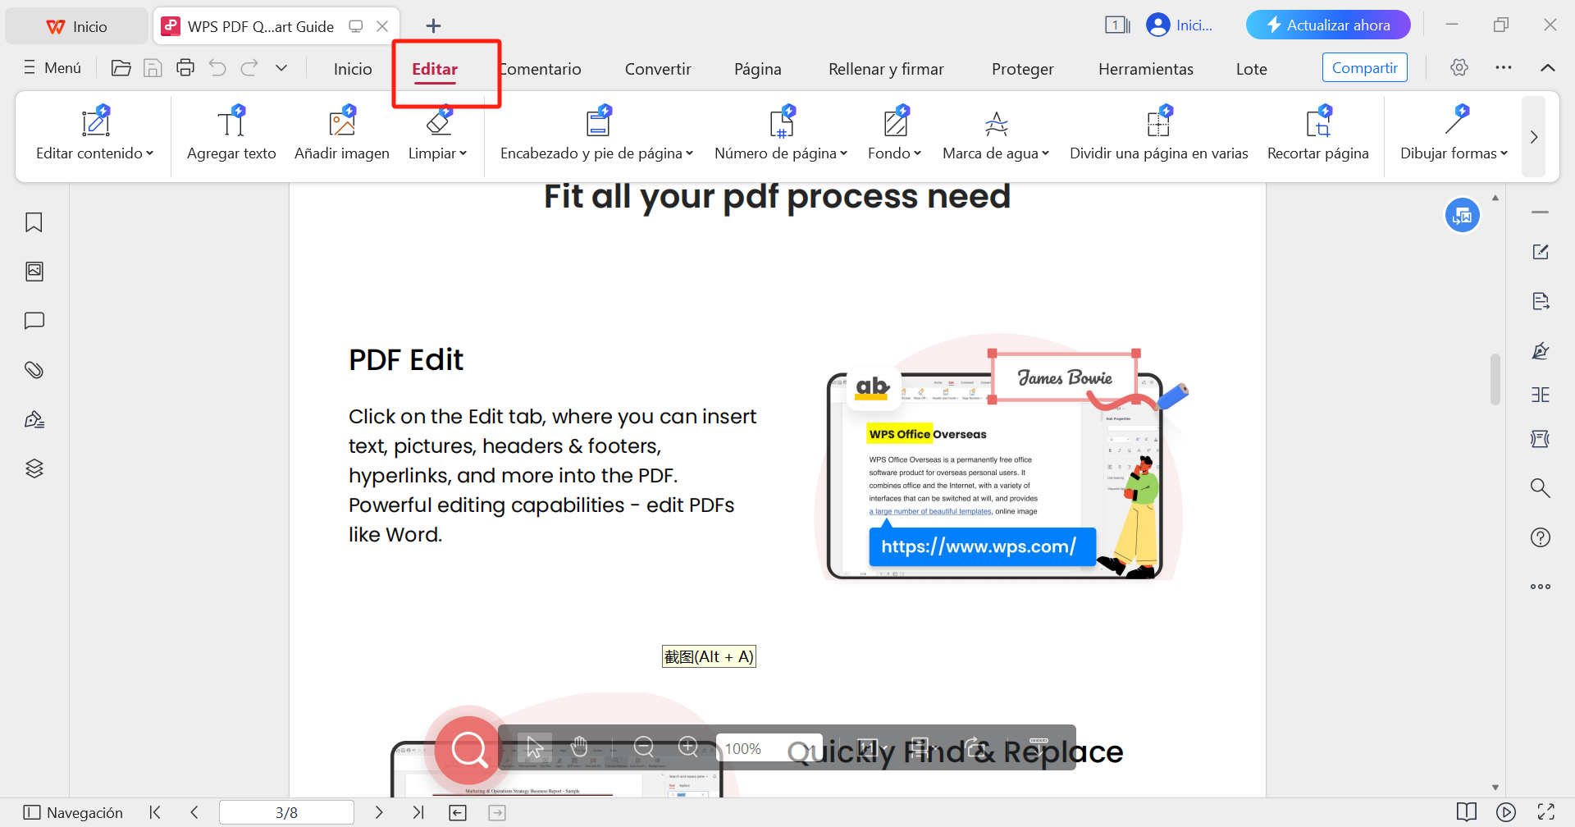This screenshot has width=1575, height=827.
Task: Start slideshow play from status bar
Action: tap(1506, 812)
